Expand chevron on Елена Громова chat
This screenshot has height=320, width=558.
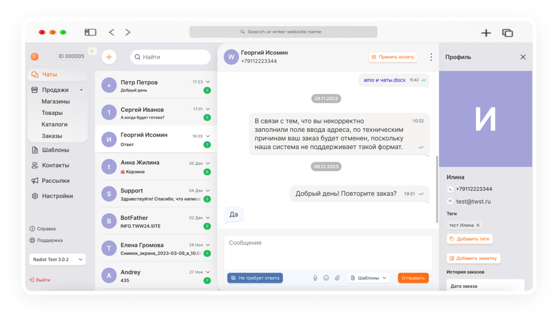[208, 245]
